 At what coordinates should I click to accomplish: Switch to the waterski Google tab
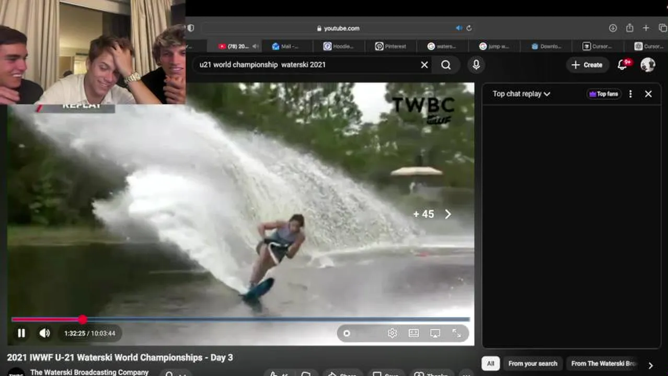coord(442,46)
